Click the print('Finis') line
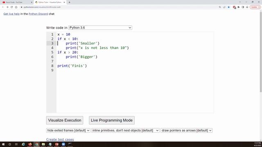262x147 pixels. tap(72, 66)
